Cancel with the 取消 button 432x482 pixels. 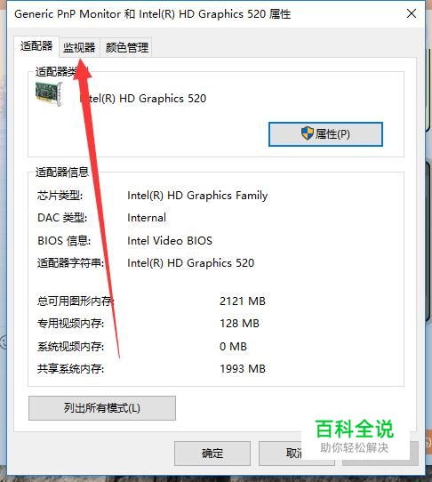pos(297,454)
